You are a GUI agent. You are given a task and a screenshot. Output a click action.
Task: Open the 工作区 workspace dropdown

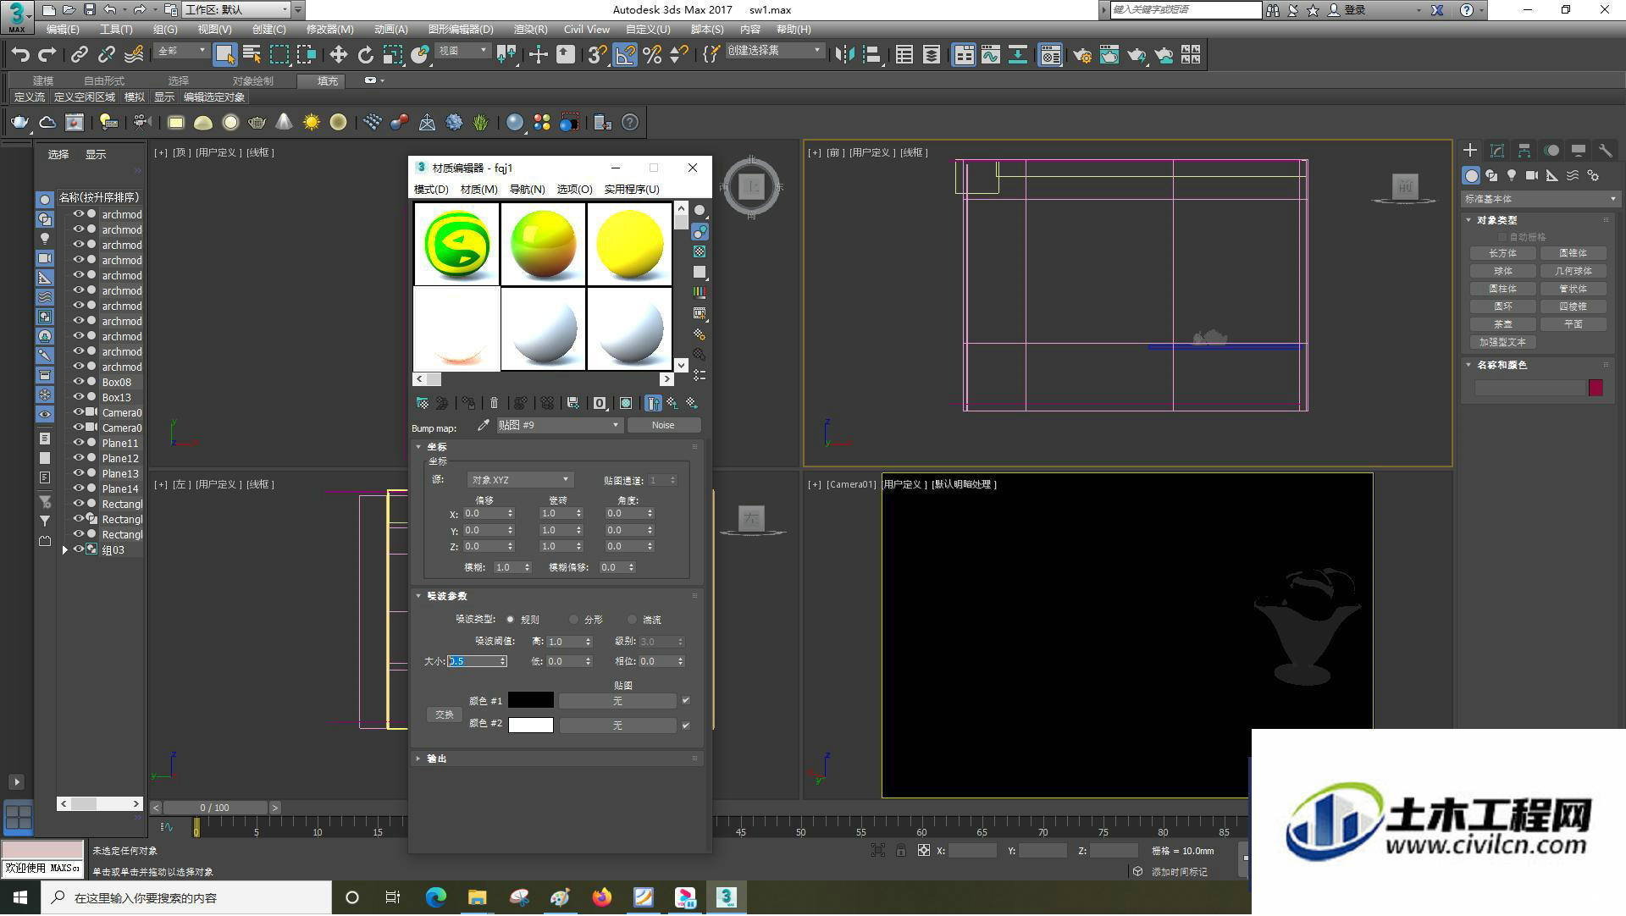click(x=237, y=10)
